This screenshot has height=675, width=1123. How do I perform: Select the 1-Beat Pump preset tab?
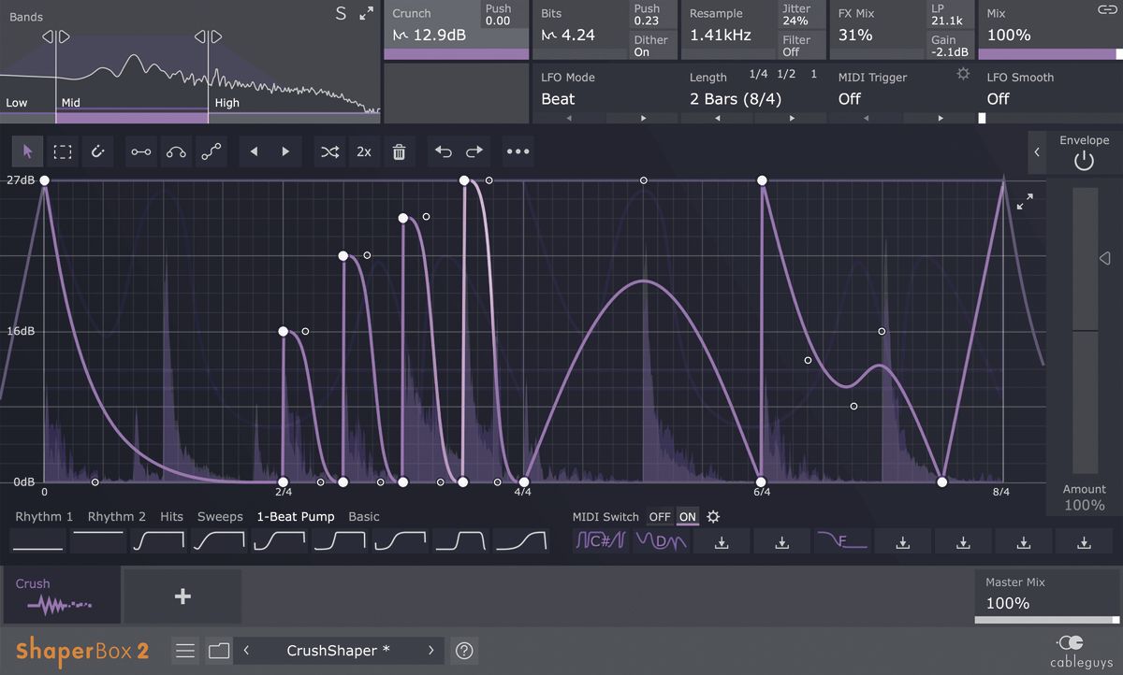(x=295, y=516)
